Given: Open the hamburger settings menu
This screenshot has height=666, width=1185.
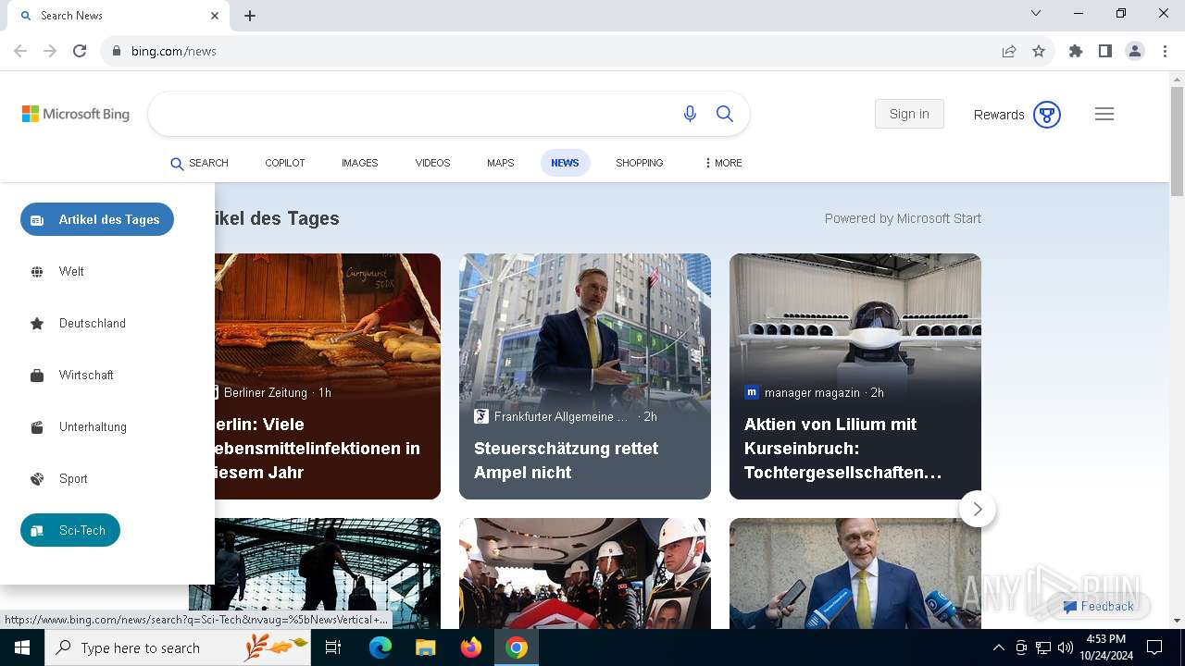Looking at the screenshot, I should 1104,114.
